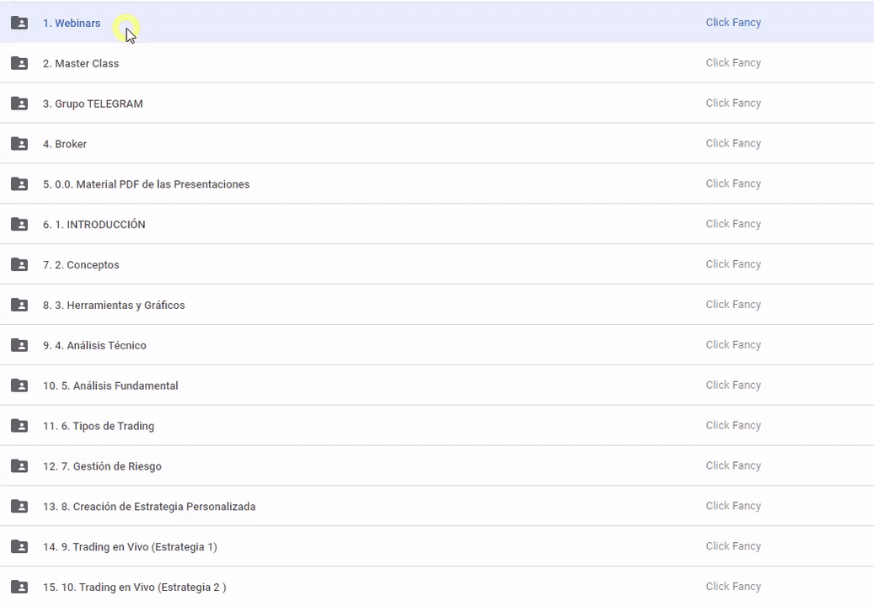
Task: Click the folder icon next to Master Class
Action: (x=19, y=63)
